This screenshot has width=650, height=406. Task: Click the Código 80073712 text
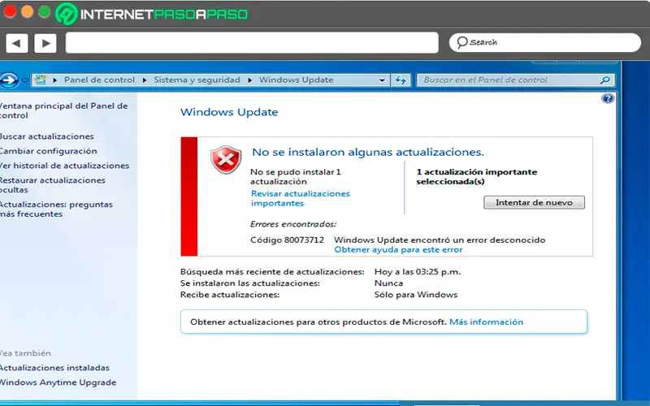pos(288,240)
